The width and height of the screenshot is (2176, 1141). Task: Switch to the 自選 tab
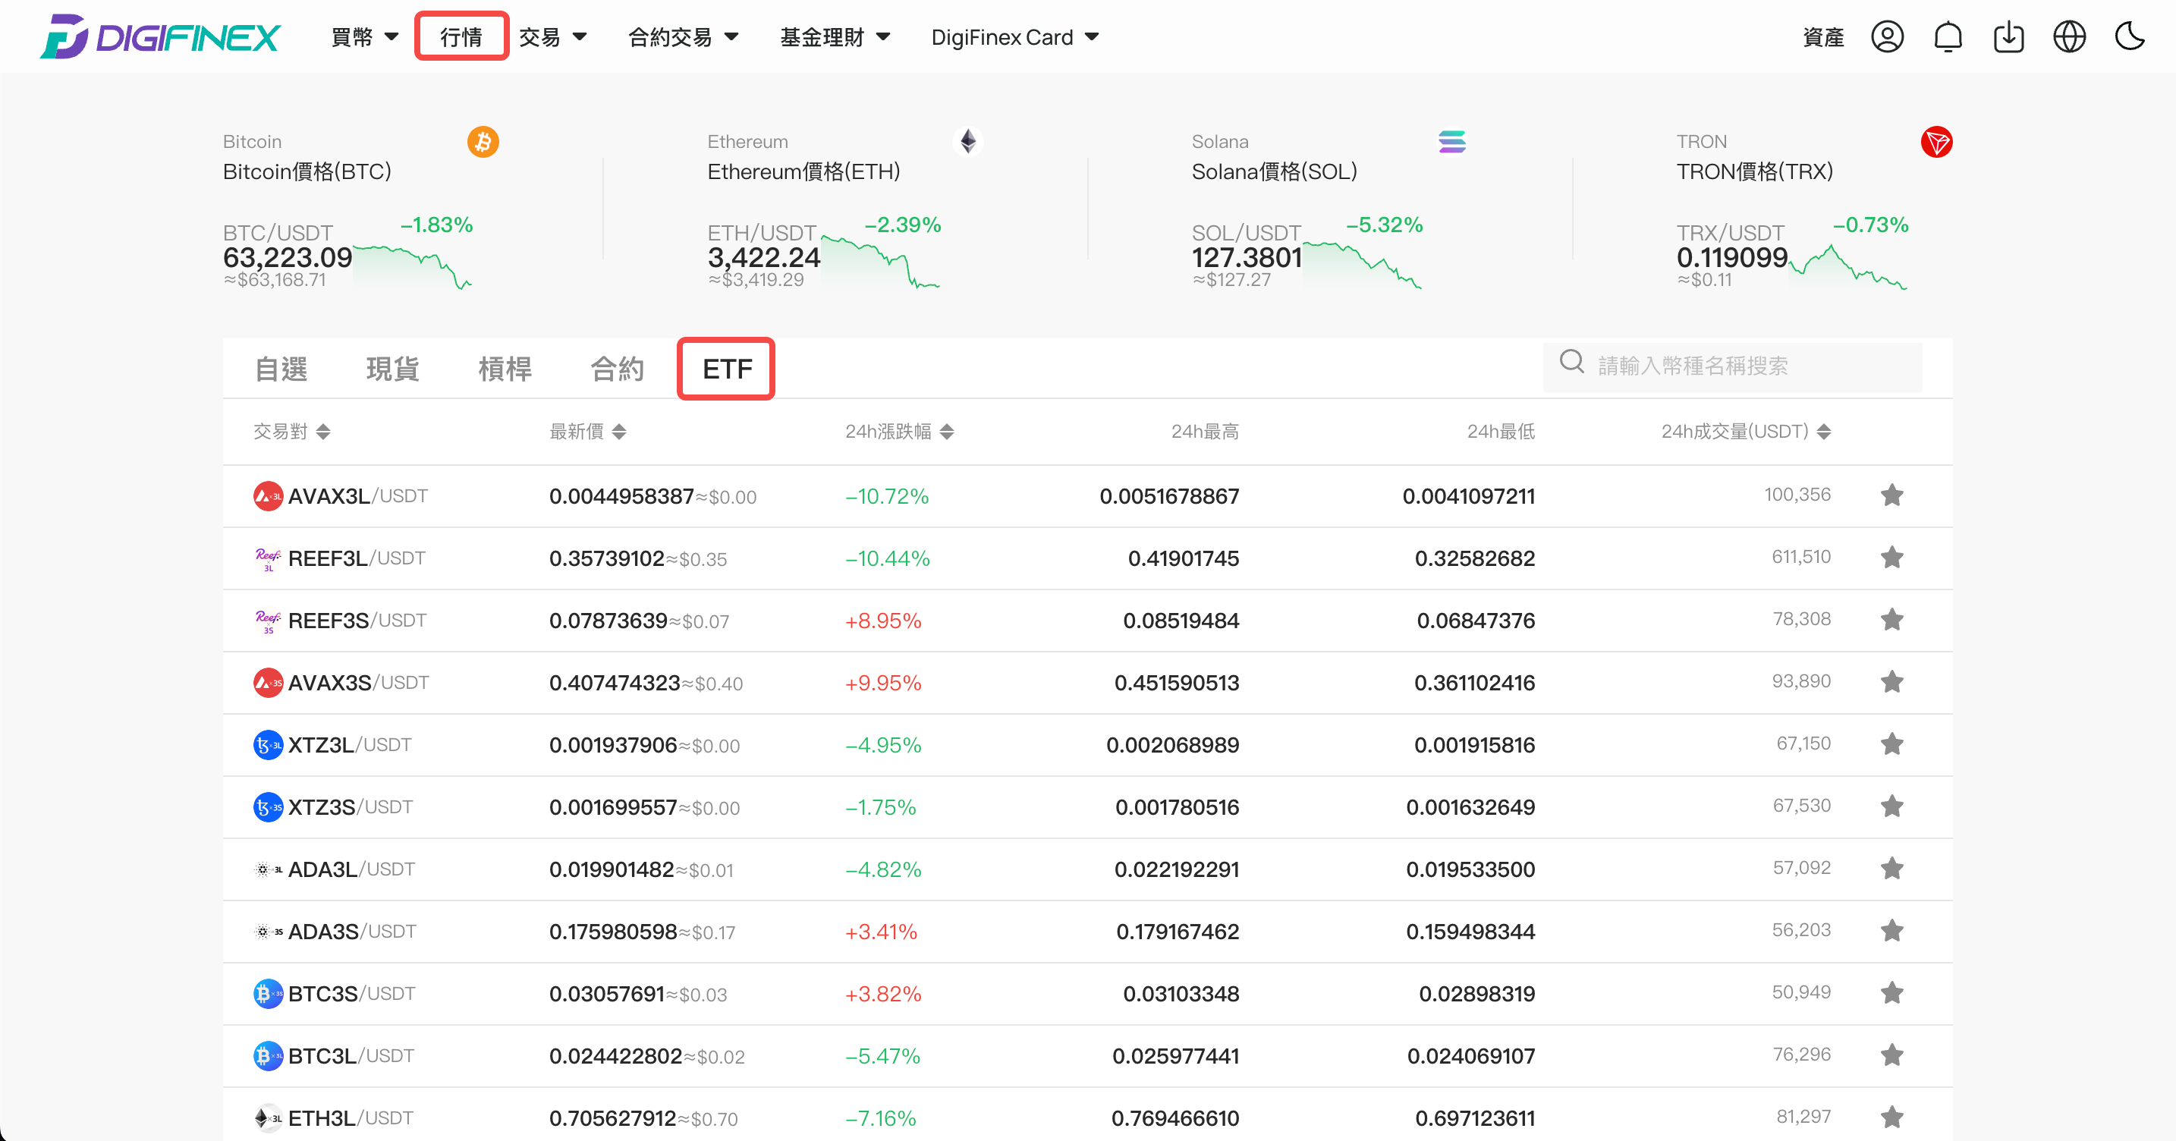click(x=281, y=369)
